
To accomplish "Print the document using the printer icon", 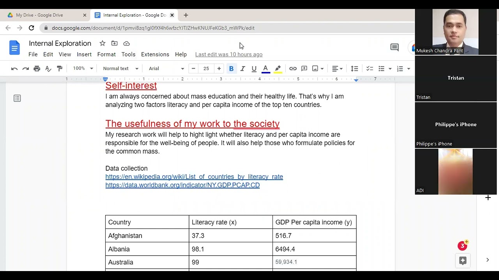I will click(37, 68).
